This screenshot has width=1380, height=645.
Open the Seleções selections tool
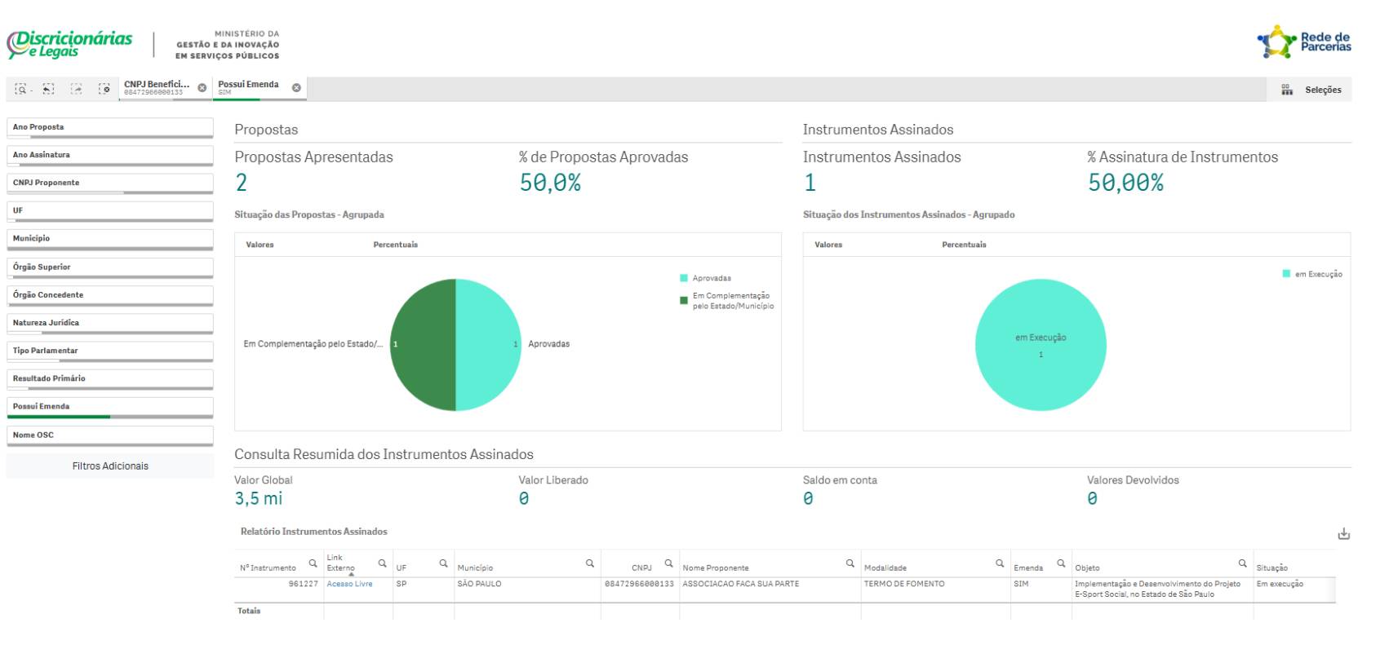click(x=1312, y=90)
